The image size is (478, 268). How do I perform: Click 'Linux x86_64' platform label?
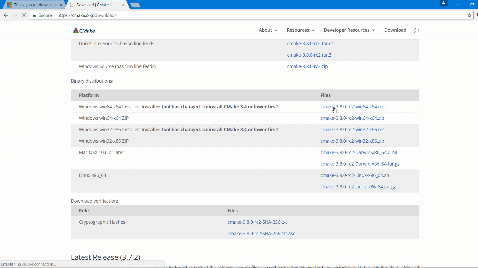tap(92, 175)
